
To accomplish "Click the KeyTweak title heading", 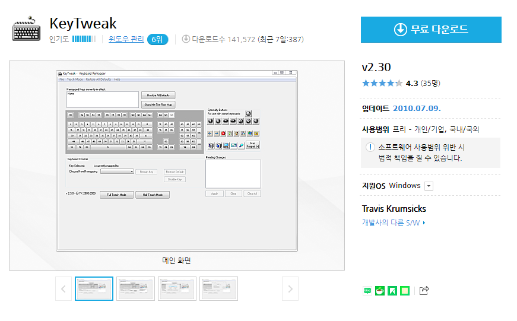I will tap(83, 23).
